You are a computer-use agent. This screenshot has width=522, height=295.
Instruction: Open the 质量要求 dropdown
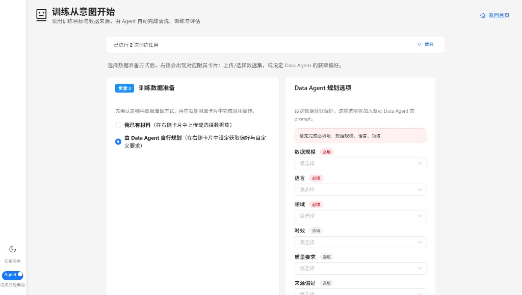(x=360, y=268)
